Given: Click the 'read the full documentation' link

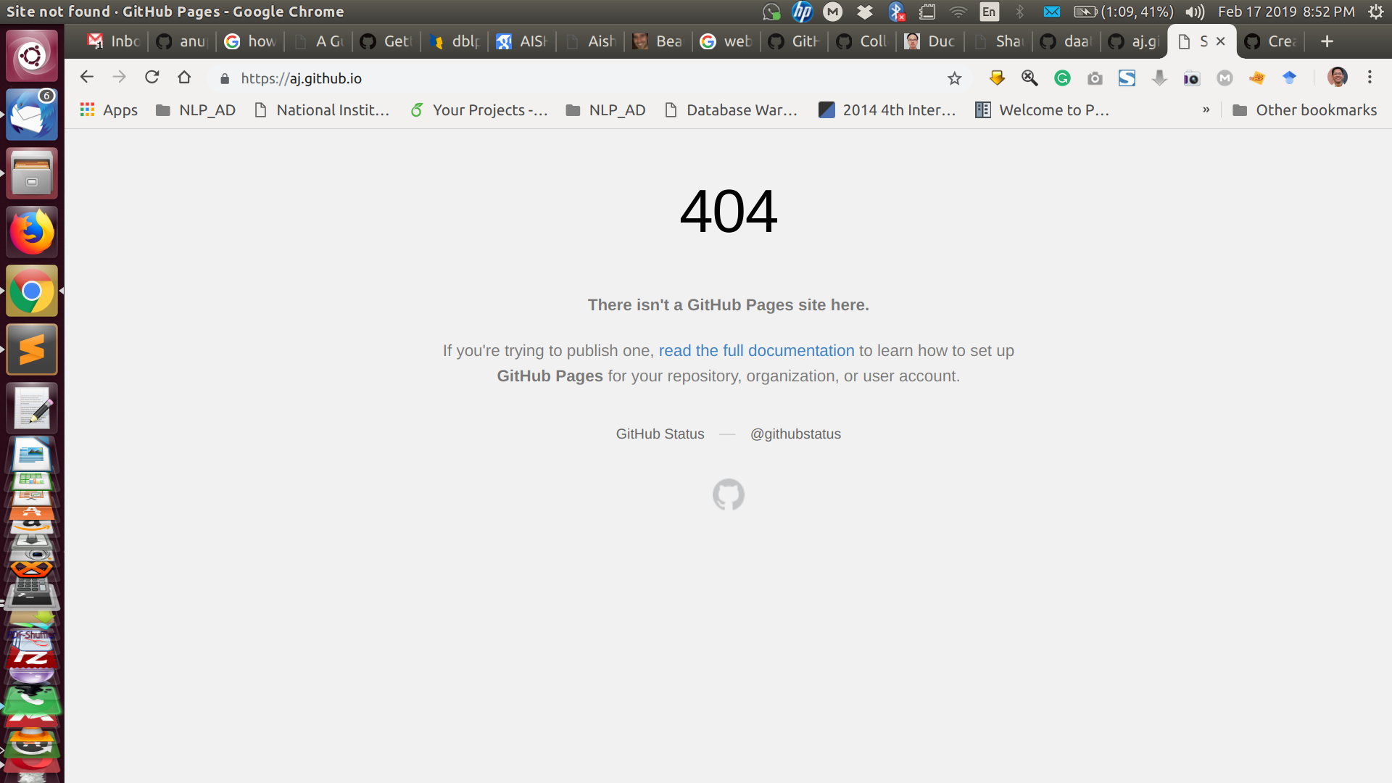Looking at the screenshot, I should click(x=755, y=350).
